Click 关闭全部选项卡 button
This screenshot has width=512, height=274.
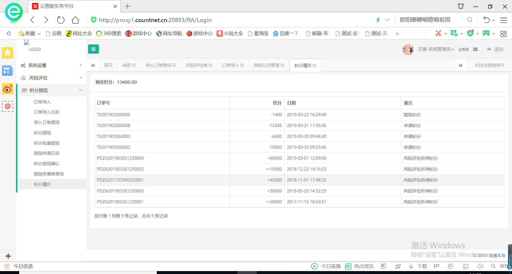(x=489, y=65)
